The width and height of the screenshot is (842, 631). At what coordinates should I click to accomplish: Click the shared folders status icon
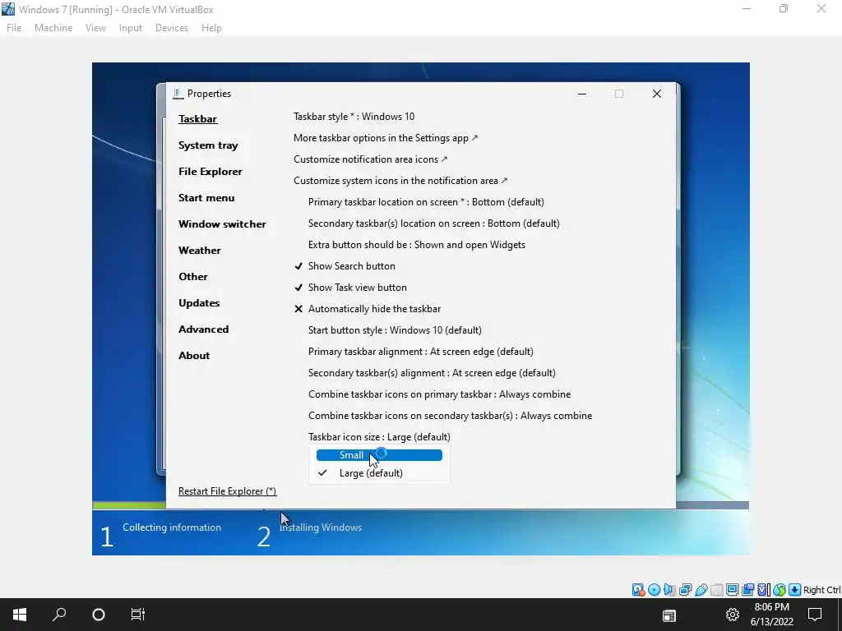click(x=716, y=590)
